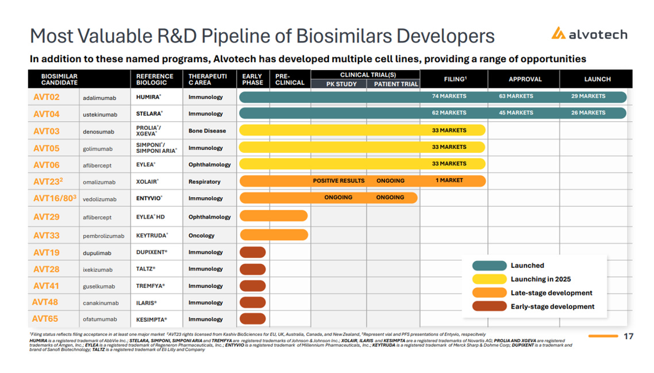Click the STELARA reference biologic
The width and height of the screenshot is (654, 373).
point(149,113)
